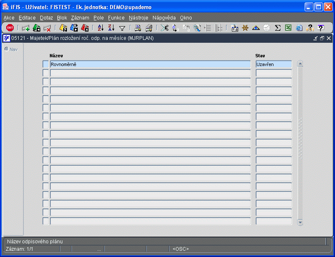
Task: Click the multiple-pages printer icon
Action: pos(149,28)
